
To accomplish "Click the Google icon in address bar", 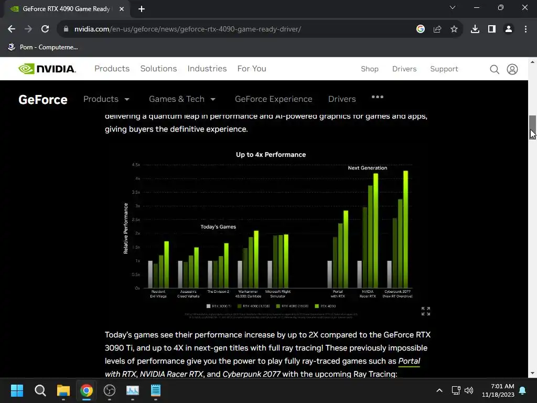I will point(421,29).
